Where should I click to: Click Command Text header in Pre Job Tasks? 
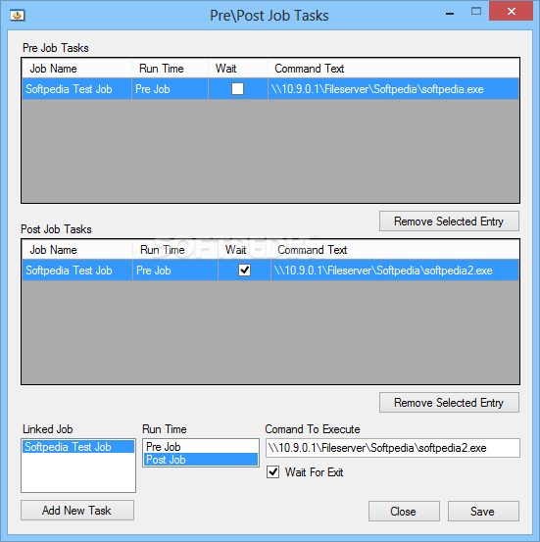393,69
